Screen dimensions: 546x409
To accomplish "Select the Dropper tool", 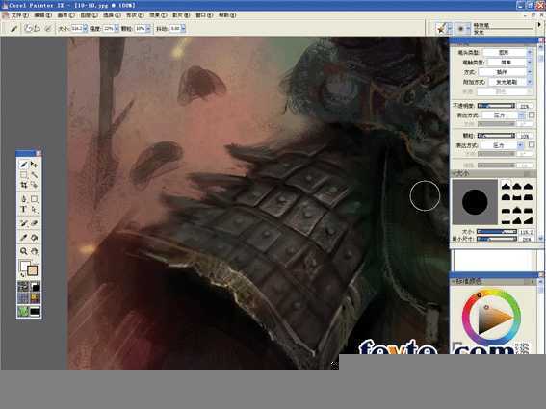I will [x=24, y=238].
